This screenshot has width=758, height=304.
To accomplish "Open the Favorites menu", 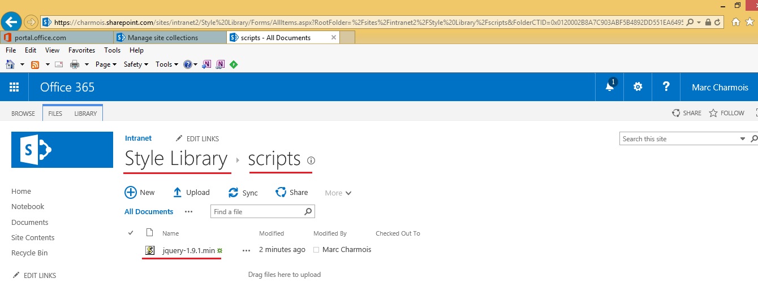I will point(82,50).
